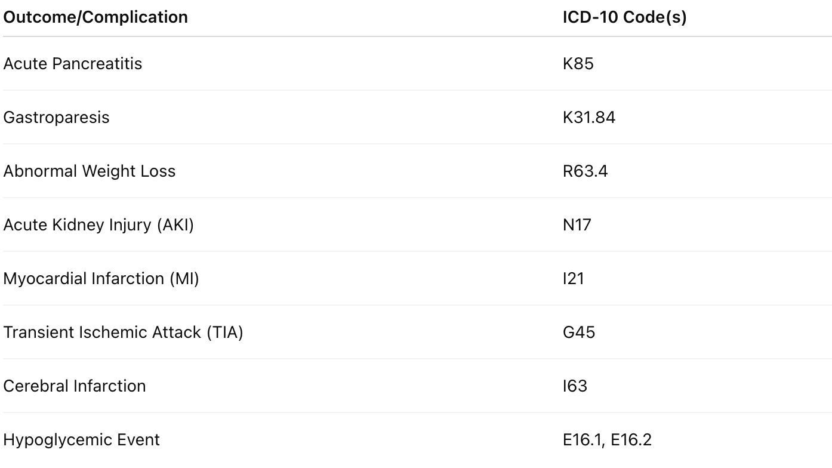Click the Outcome/Complication column header

(x=95, y=17)
